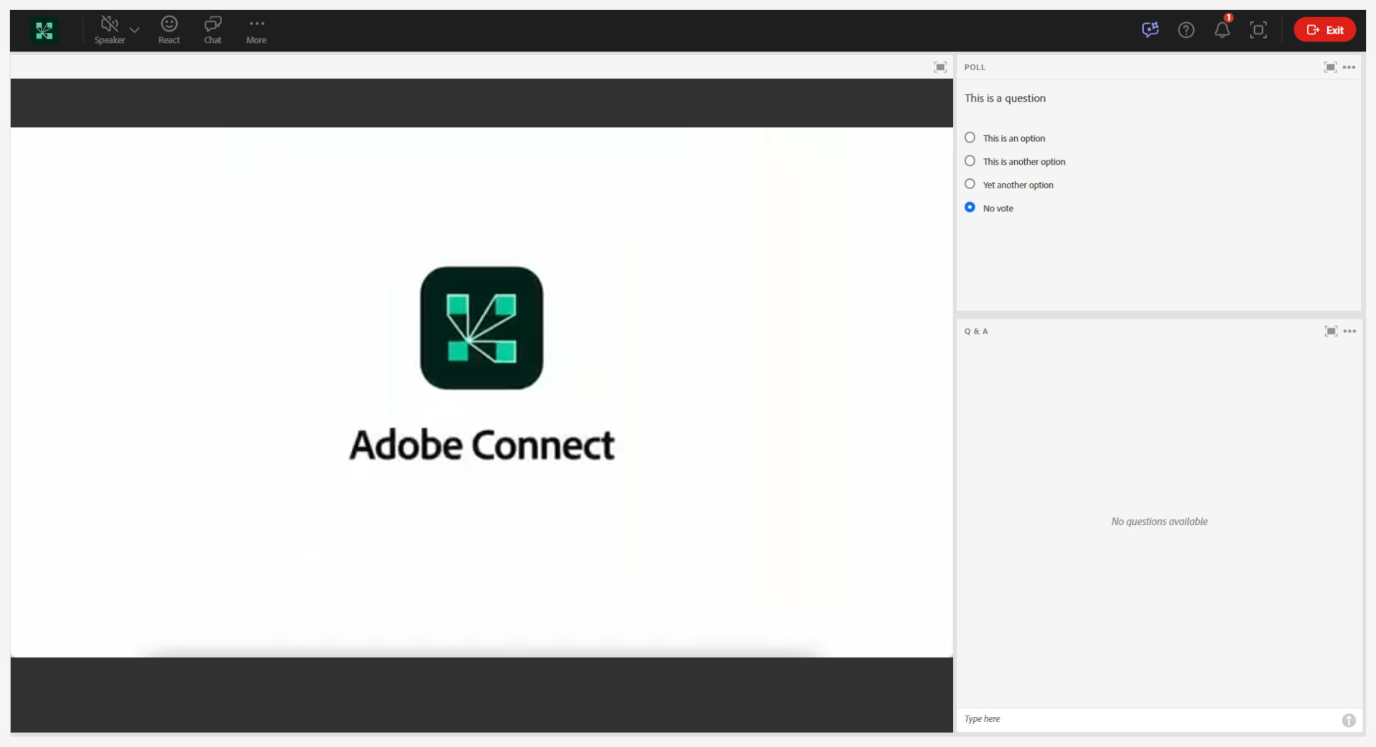Click the Q & A pod title
This screenshot has height=747, width=1376.
pos(976,332)
